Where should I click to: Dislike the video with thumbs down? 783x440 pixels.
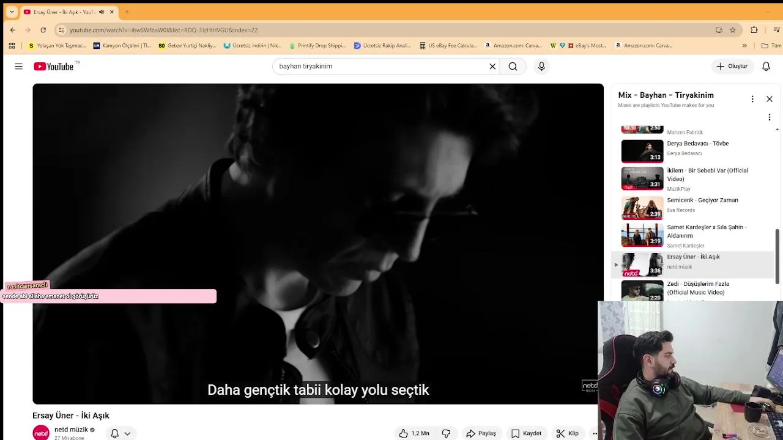(x=446, y=433)
